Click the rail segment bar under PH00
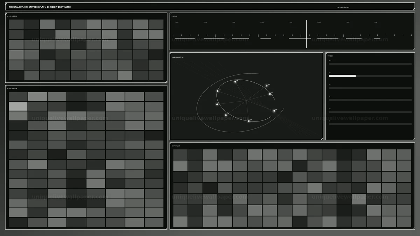Viewport: 420px width, 236px height. click(x=185, y=38)
